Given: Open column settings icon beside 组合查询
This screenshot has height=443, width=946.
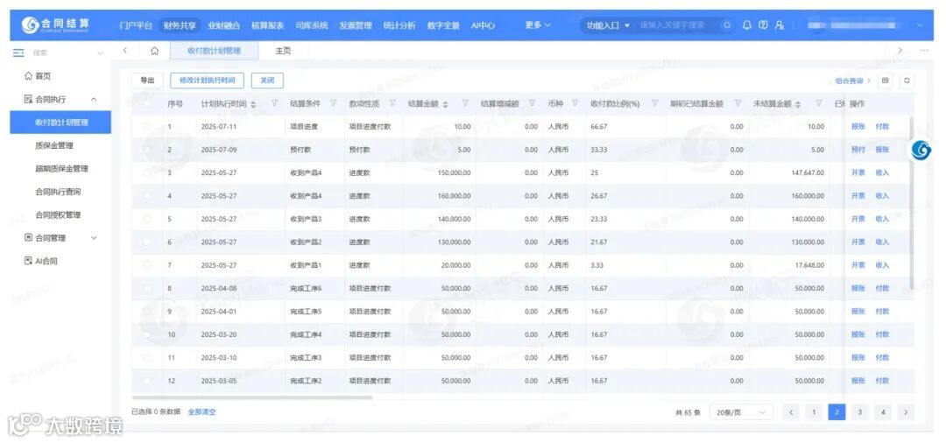Looking at the screenshot, I should (886, 81).
